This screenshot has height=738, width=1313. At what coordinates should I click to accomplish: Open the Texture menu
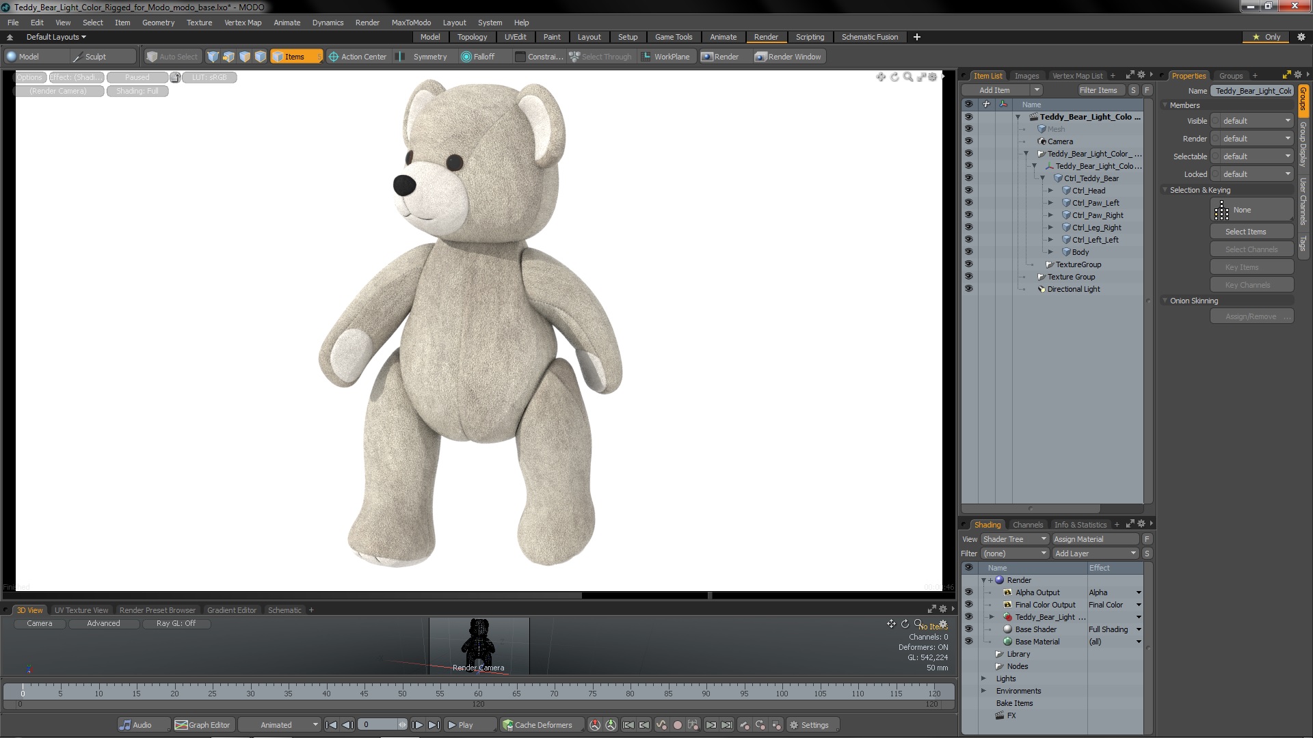[x=200, y=23]
